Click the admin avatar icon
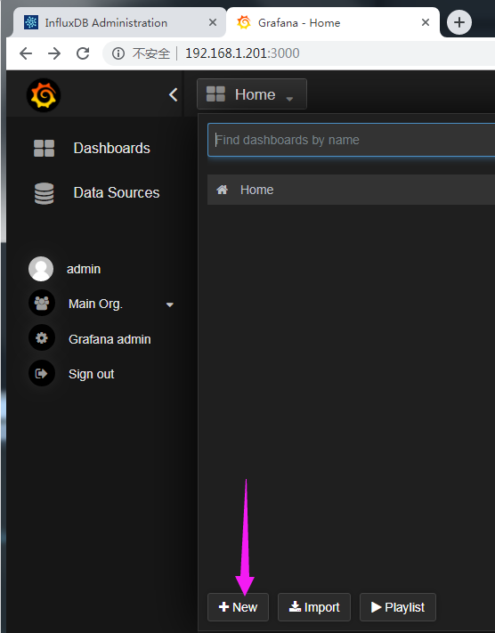This screenshot has width=495, height=633. (41, 269)
